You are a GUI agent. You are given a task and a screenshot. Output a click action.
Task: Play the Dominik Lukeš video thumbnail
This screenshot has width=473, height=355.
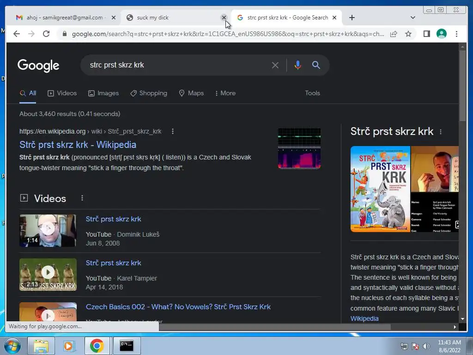pos(48,231)
